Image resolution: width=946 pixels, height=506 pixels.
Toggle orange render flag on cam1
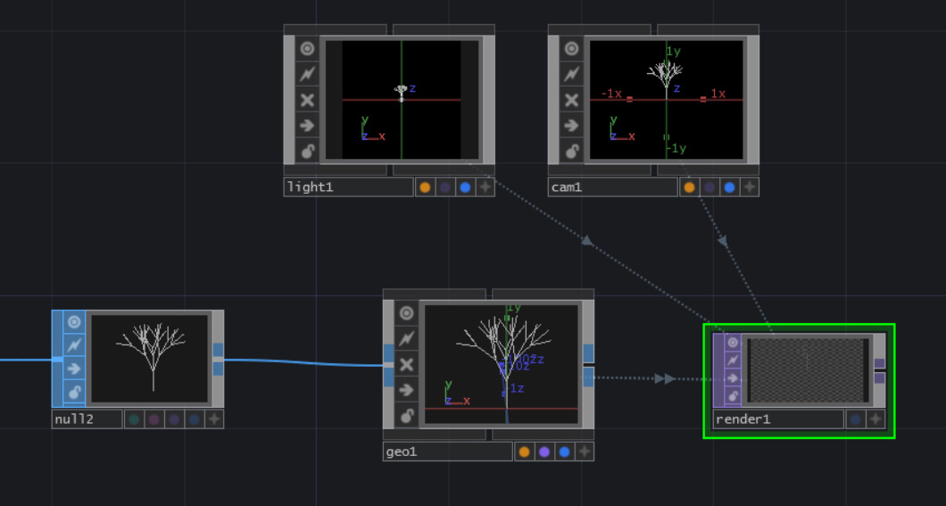[x=689, y=187]
